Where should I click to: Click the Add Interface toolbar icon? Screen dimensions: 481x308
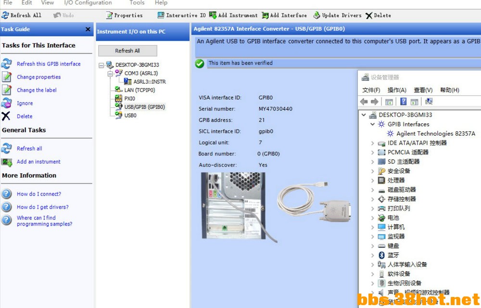point(266,15)
